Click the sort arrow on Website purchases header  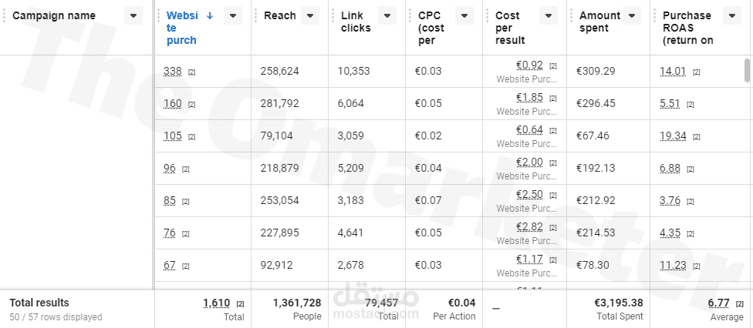(x=209, y=15)
